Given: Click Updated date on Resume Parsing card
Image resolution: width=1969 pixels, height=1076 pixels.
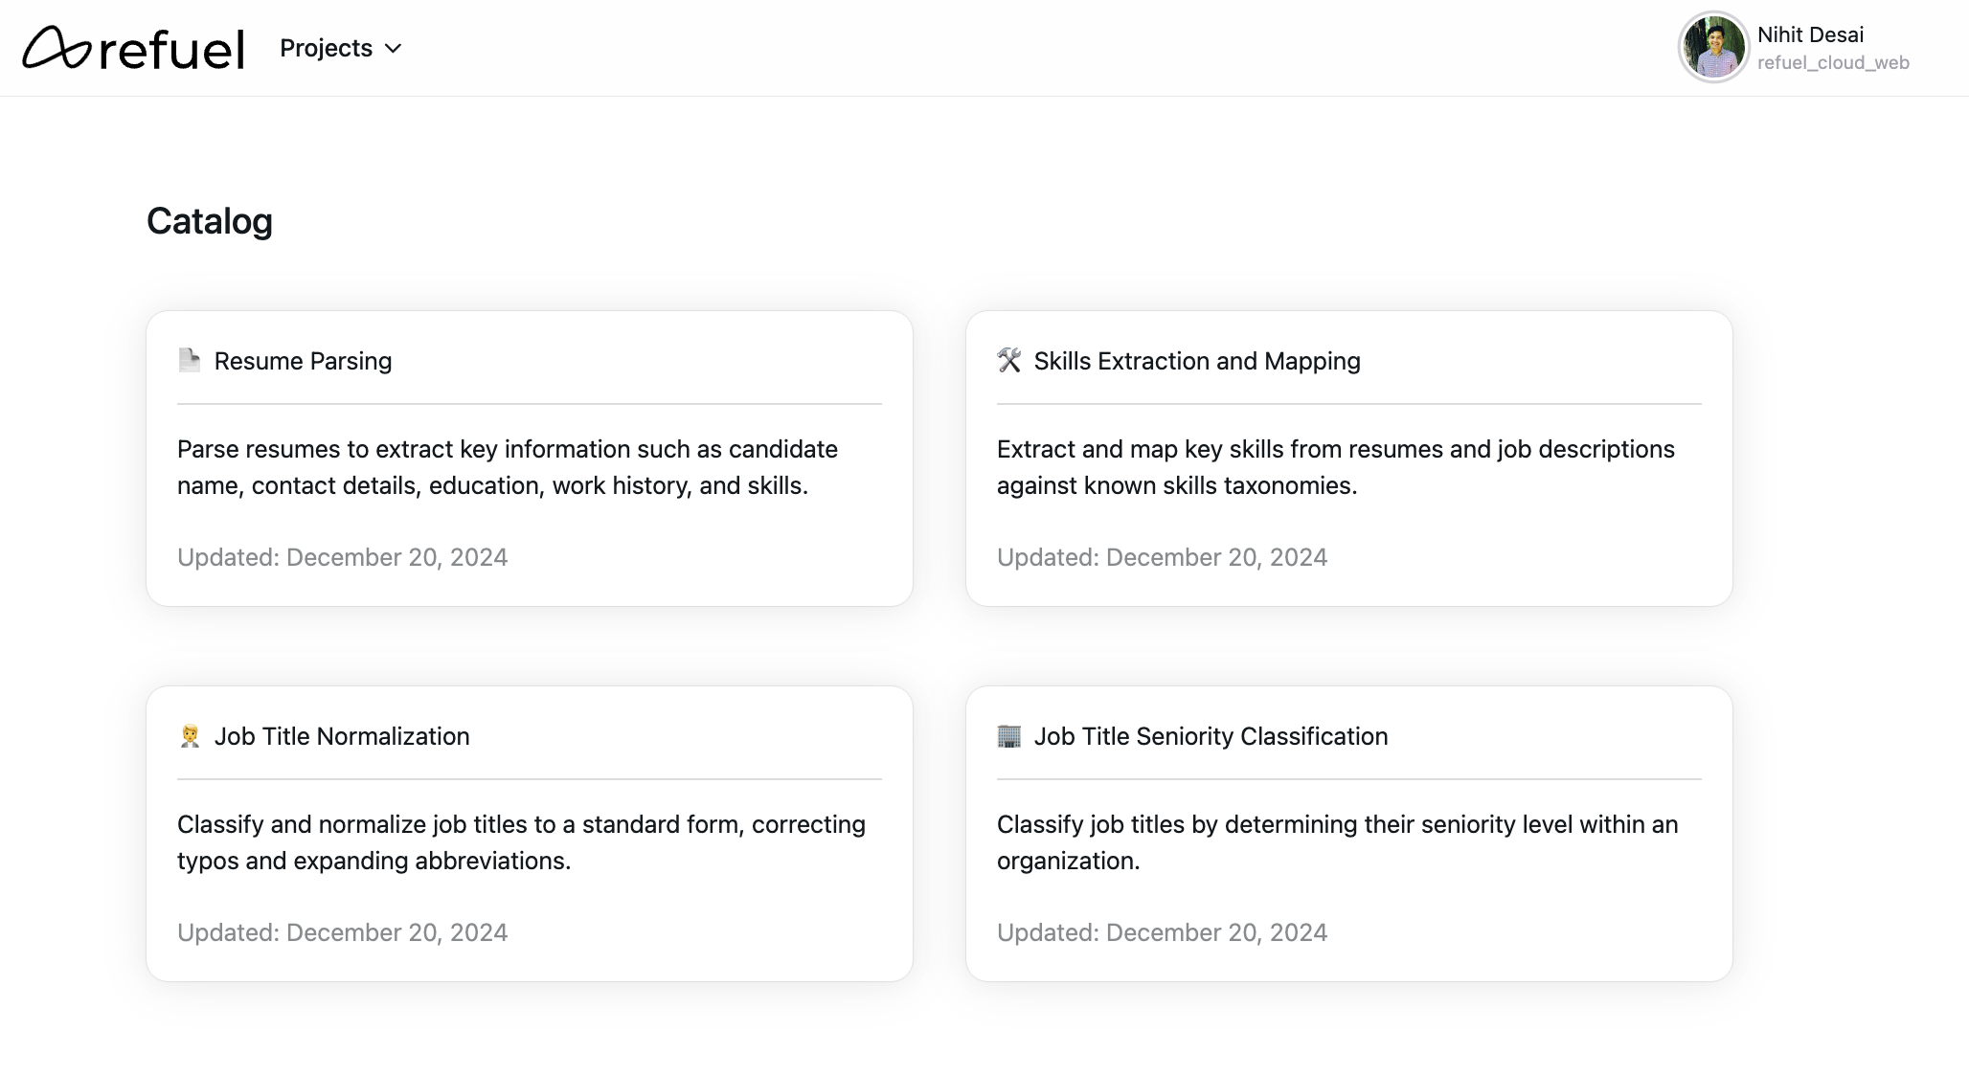Looking at the screenshot, I should click(x=342, y=557).
